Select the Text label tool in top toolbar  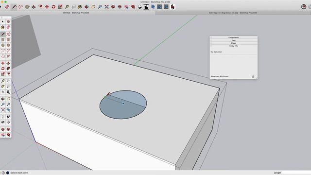(x=73, y=7)
